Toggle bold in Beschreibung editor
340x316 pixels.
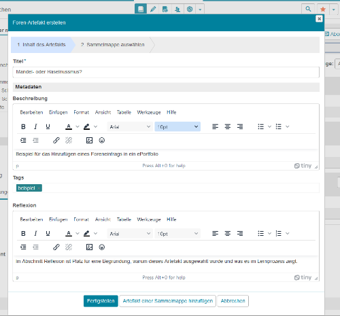coord(23,126)
